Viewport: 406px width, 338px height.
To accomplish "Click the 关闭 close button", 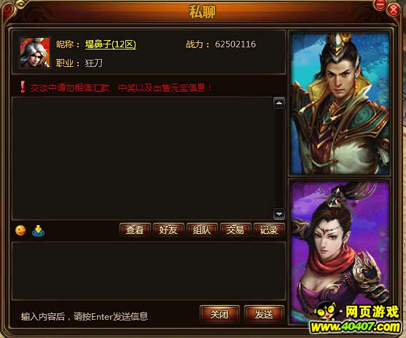I will (219, 315).
